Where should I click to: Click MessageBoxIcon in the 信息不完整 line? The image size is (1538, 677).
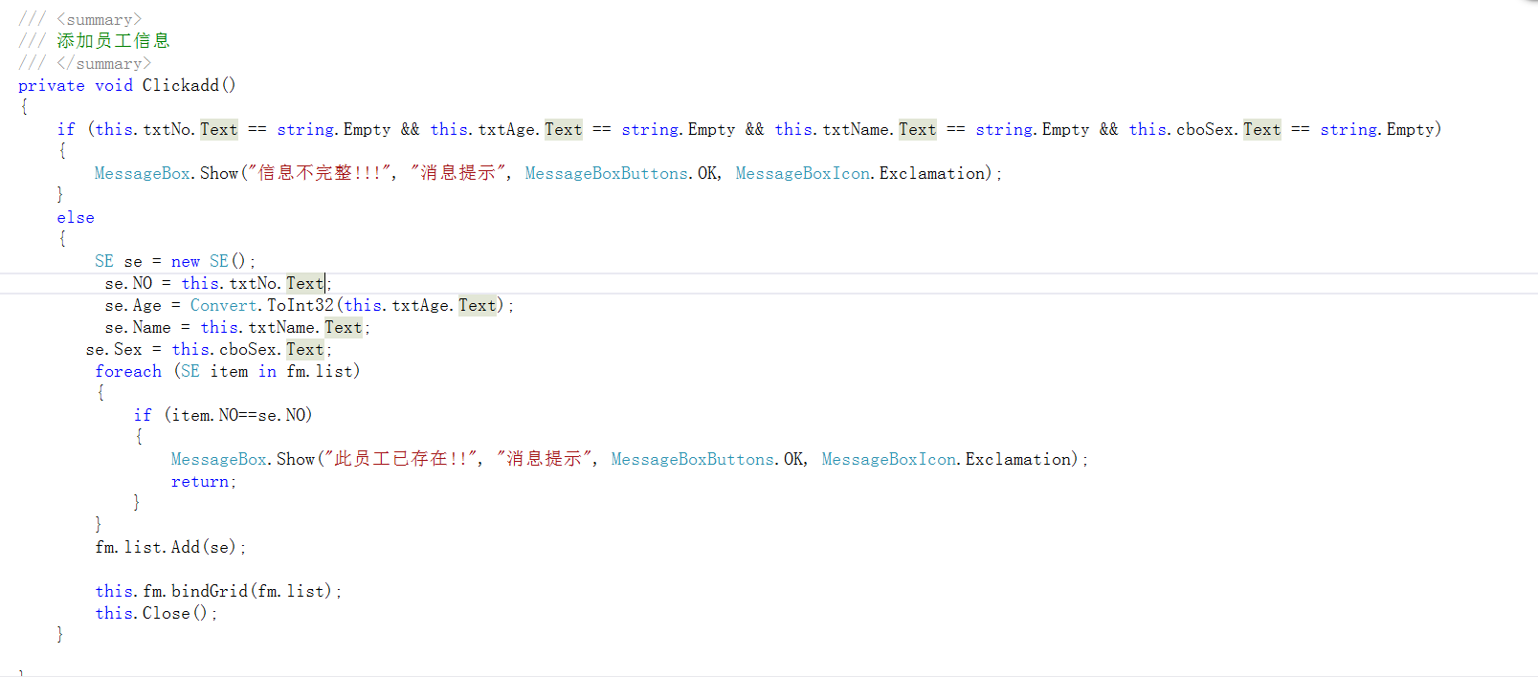pos(803,173)
